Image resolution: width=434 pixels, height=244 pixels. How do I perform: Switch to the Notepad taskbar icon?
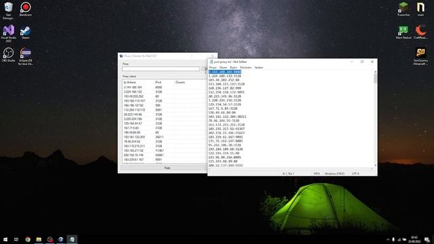point(72,239)
